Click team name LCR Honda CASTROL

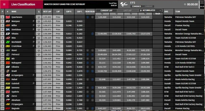pyautogui.click(x=185, y=46)
